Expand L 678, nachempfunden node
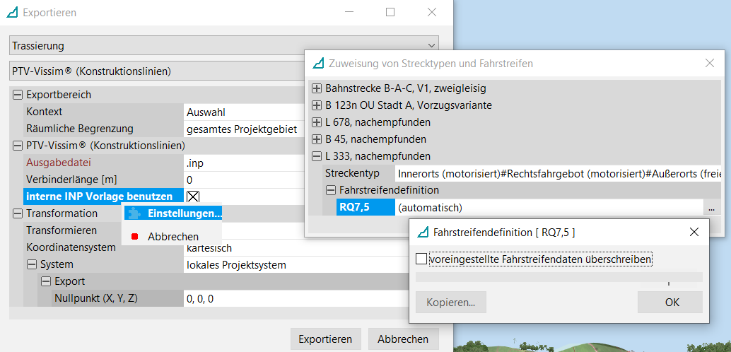The height and width of the screenshot is (352, 731). point(317,122)
